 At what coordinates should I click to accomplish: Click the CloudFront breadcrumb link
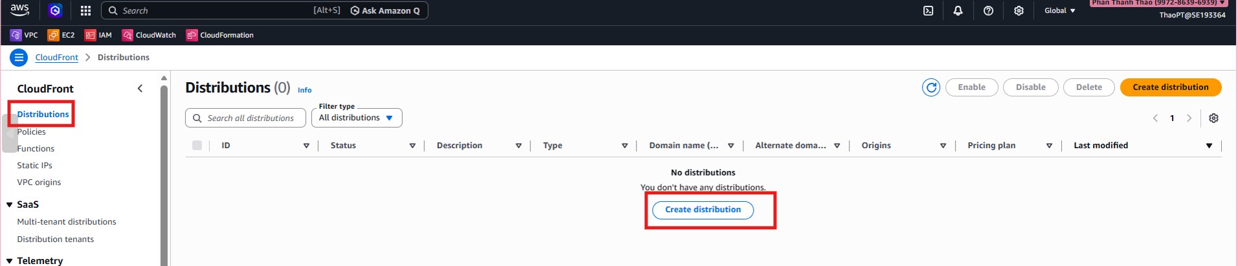coord(56,58)
